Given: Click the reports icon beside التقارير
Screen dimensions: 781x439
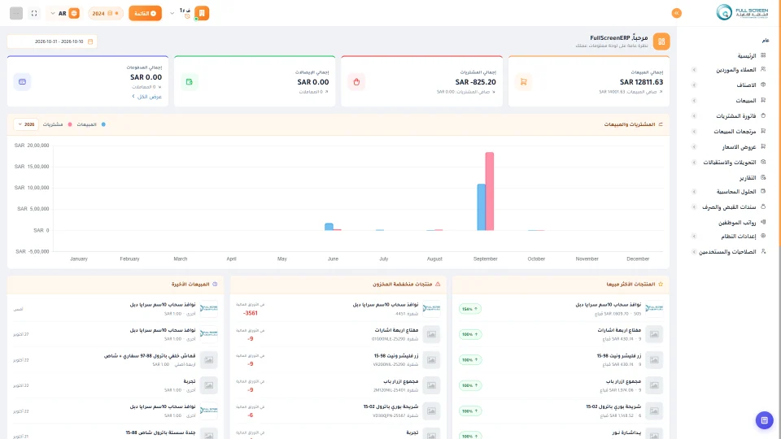Looking at the screenshot, I should click(763, 177).
